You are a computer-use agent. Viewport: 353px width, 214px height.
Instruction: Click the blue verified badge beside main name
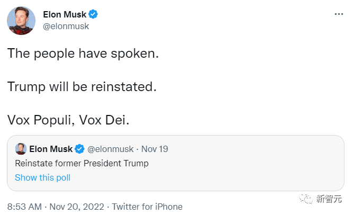coord(93,14)
